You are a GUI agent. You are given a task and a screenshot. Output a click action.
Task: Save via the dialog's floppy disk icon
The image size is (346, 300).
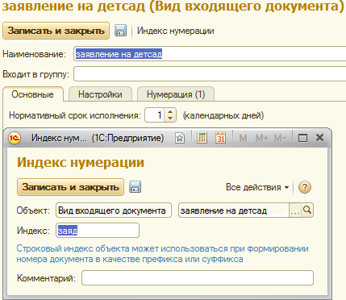135,187
